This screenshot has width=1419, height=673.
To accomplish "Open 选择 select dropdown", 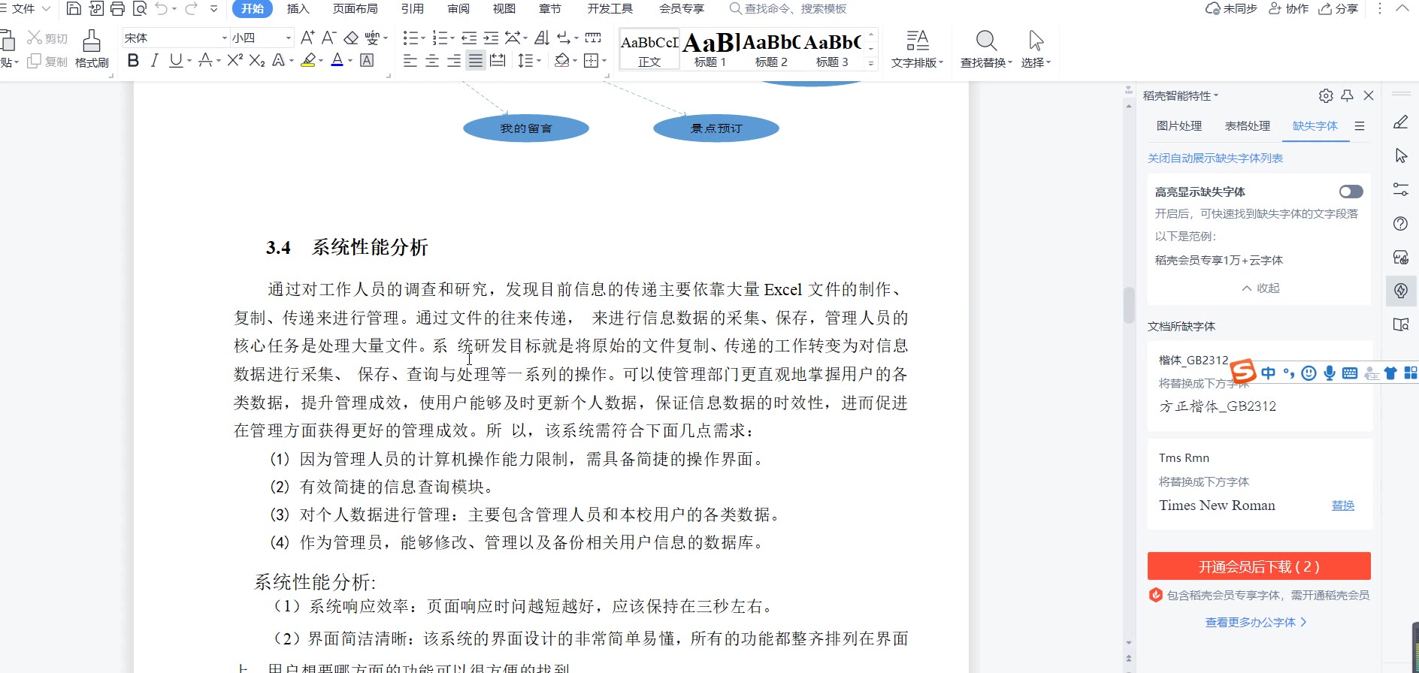I will point(1036,49).
